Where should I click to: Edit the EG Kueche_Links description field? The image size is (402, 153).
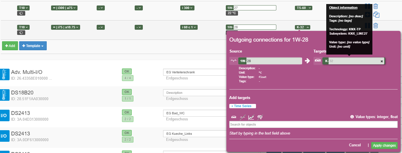194,134
